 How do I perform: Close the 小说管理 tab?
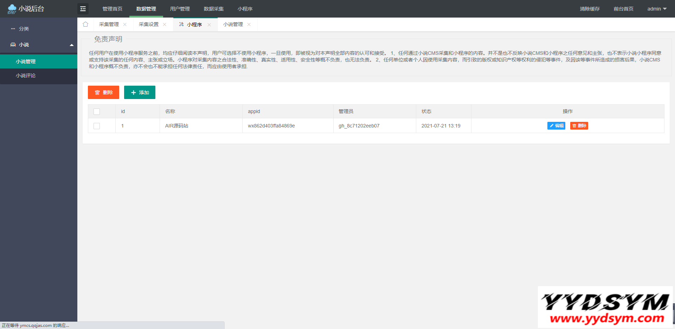[x=249, y=25]
